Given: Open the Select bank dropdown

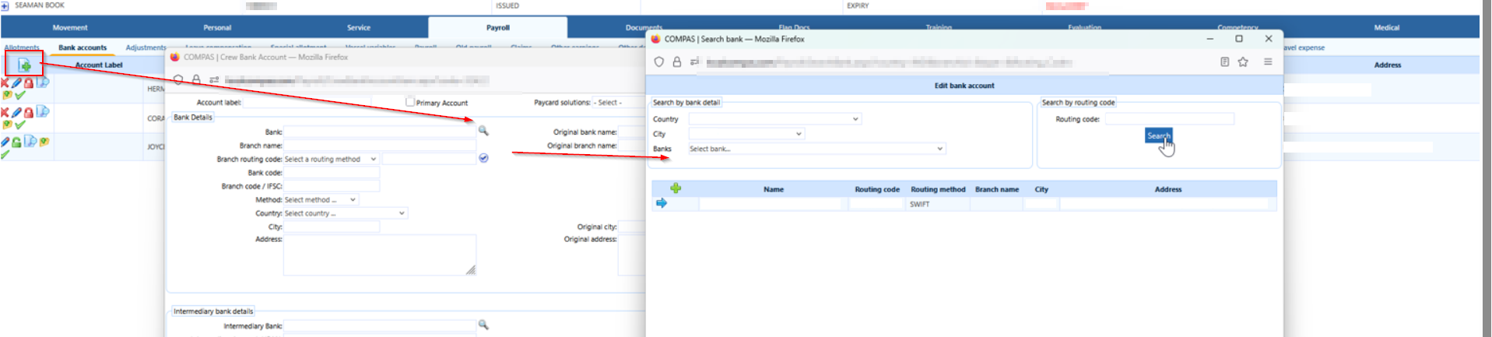Looking at the screenshot, I should [x=816, y=149].
